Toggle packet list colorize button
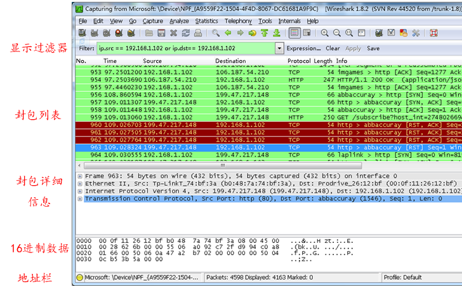 tap(294, 33)
